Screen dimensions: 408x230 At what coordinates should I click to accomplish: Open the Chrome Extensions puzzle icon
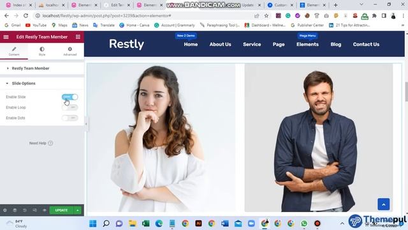click(374, 15)
